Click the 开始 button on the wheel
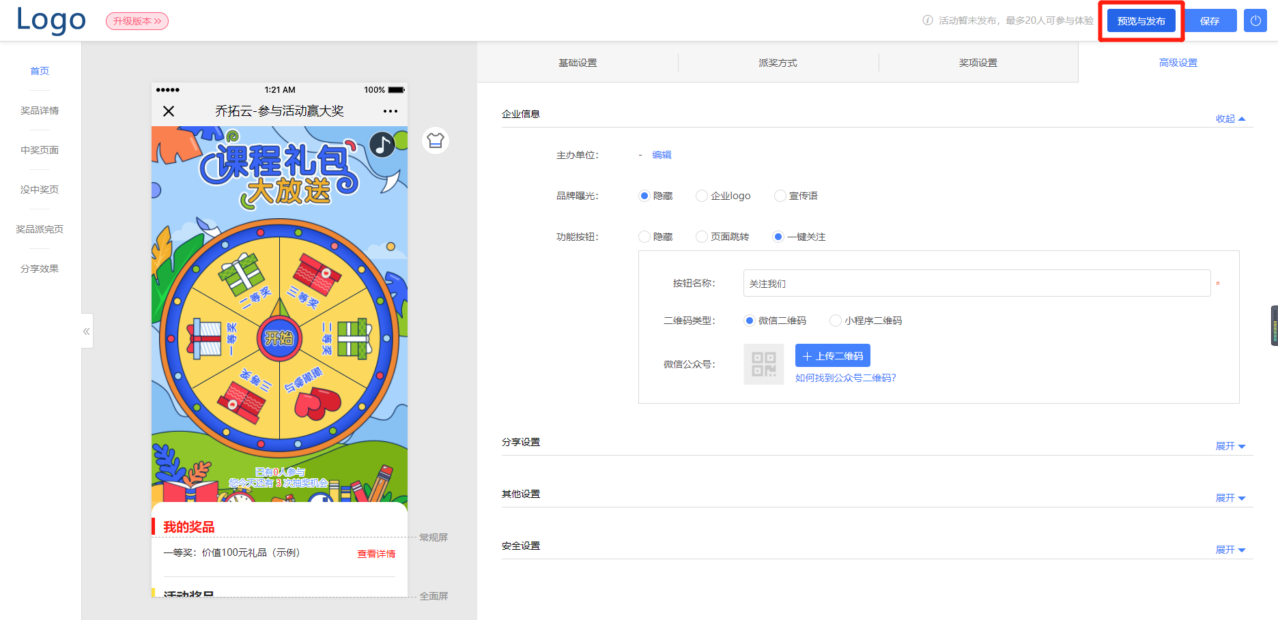 pyautogui.click(x=279, y=338)
